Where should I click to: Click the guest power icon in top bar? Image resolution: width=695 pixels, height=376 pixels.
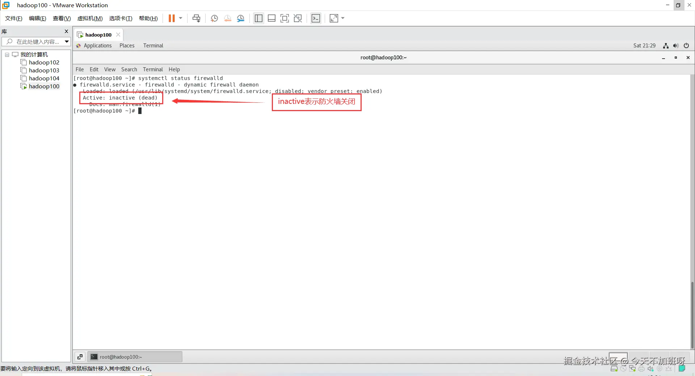click(686, 46)
